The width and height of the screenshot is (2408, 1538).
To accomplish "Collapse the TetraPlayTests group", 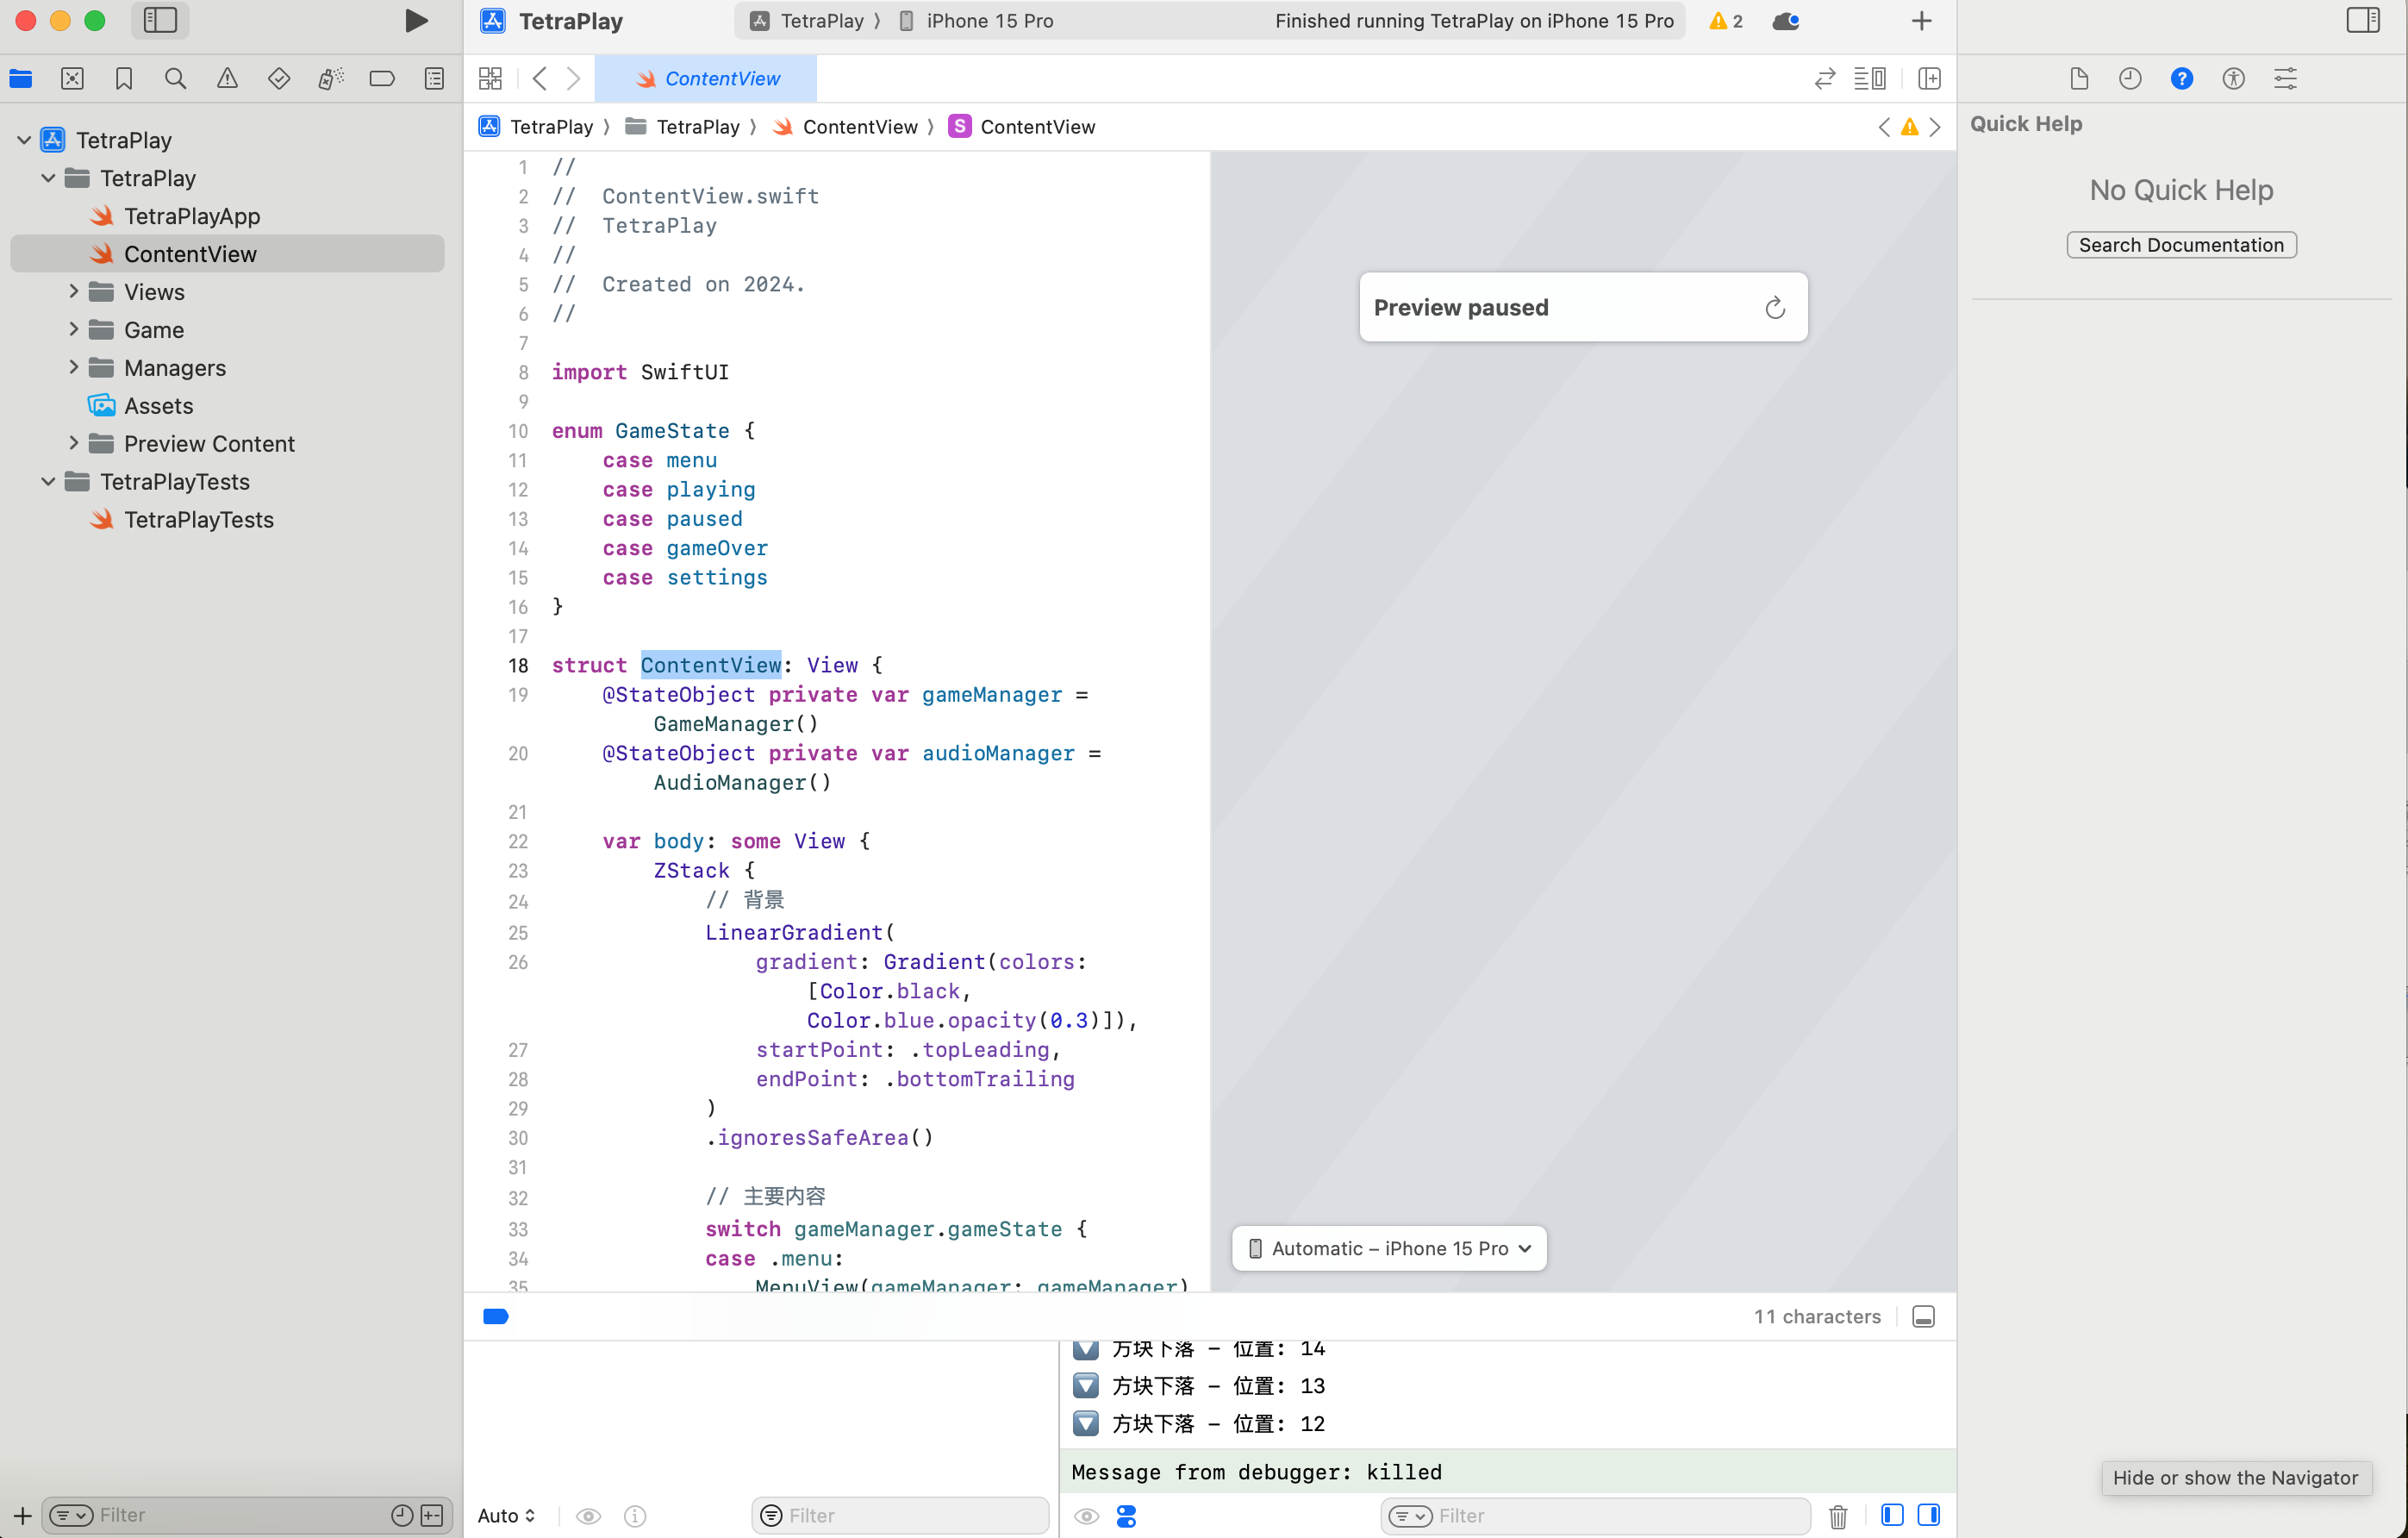I will pos(48,482).
